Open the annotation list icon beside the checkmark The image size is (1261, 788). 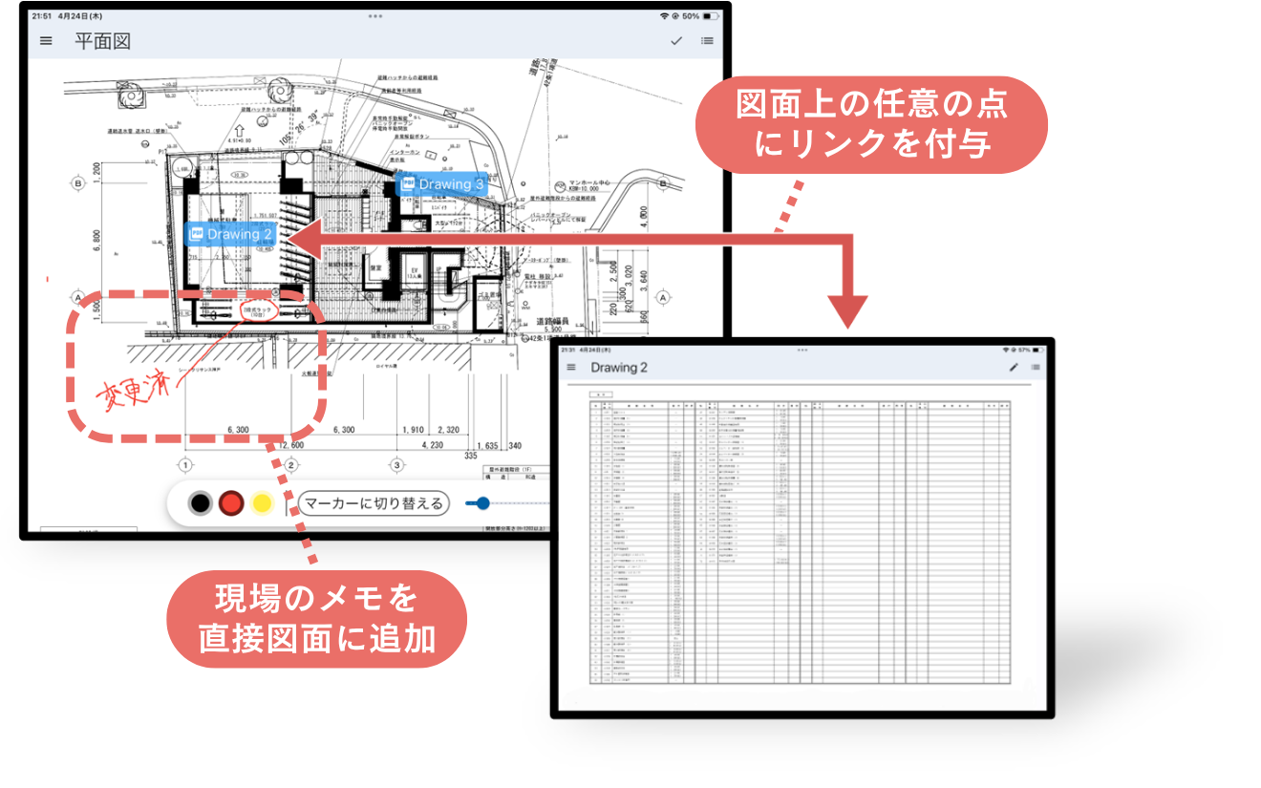point(707,41)
